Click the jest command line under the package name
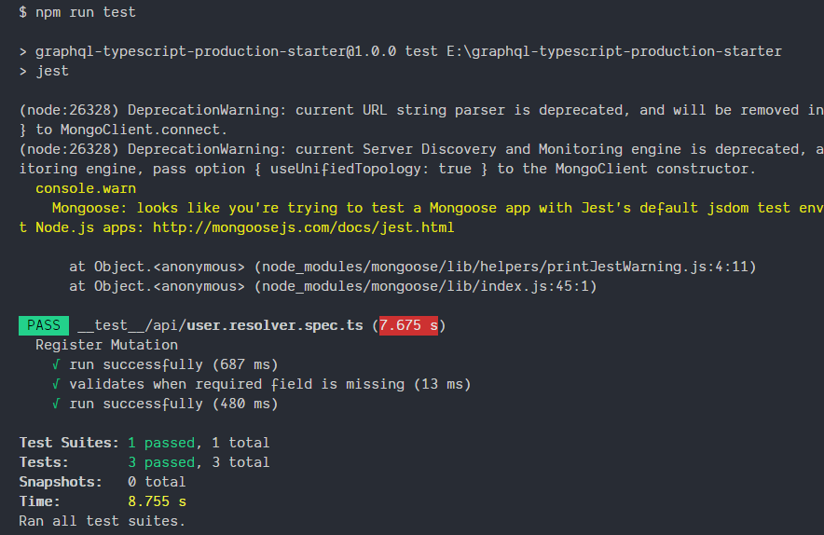 pos(52,71)
